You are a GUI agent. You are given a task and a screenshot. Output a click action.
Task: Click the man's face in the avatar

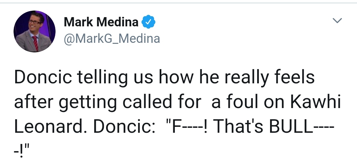click(33, 24)
